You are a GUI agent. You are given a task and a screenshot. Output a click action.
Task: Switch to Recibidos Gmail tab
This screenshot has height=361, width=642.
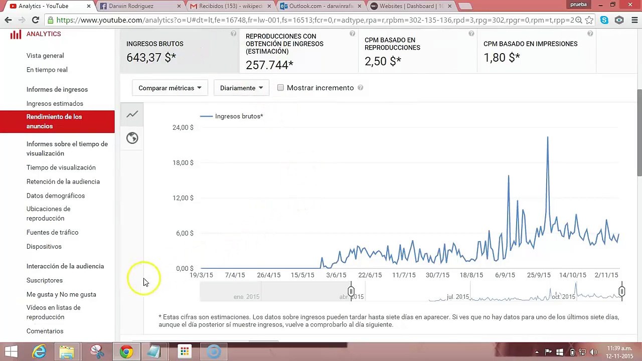(x=230, y=6)
